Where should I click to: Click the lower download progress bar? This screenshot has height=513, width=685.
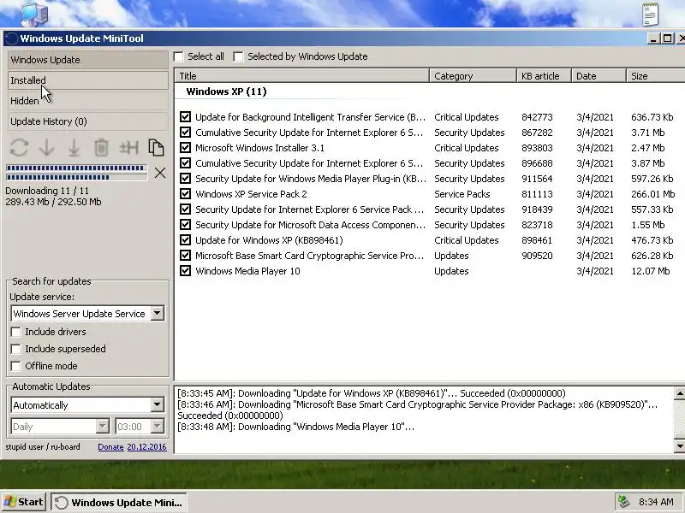pos(76,177)
